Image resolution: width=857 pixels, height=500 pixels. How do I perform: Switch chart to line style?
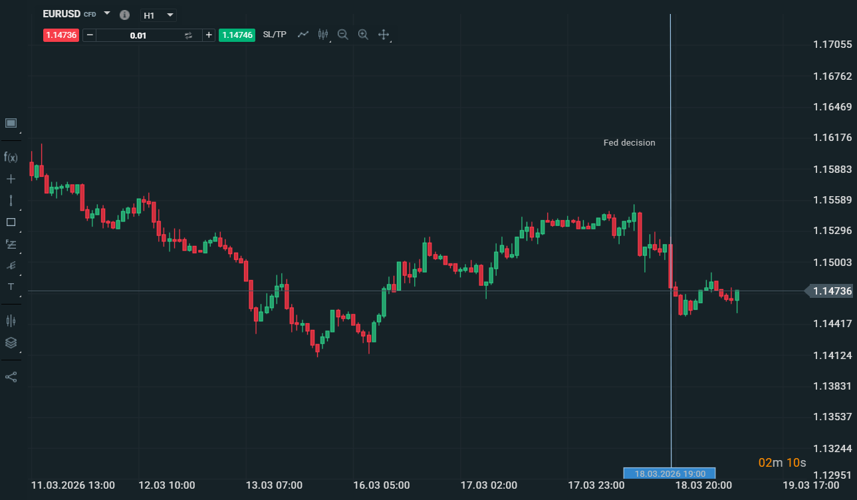[x=303, y=34]
